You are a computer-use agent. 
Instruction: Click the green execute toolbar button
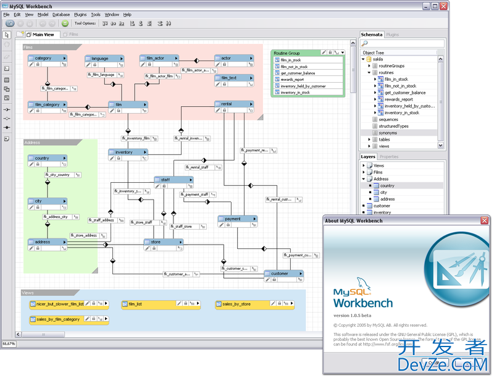65,23
